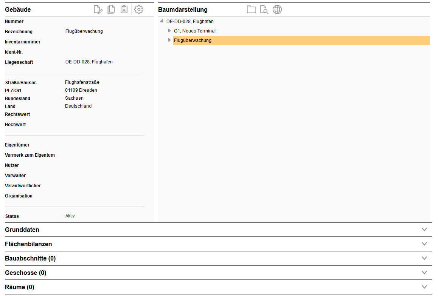The height and width of the screenshot is (296, 438).
Task: Click the edit document pencil icon
Action: tap(98, 10)
